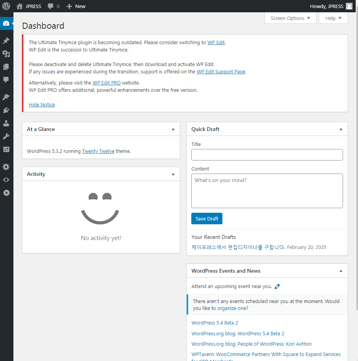
Task: Open the Pages icon in sidebar
Action: (6, 67)
